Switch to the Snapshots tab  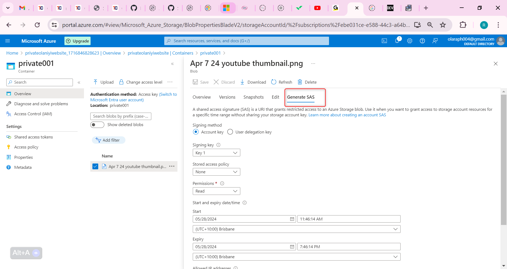pyautogui.click(x=253, y=97)
